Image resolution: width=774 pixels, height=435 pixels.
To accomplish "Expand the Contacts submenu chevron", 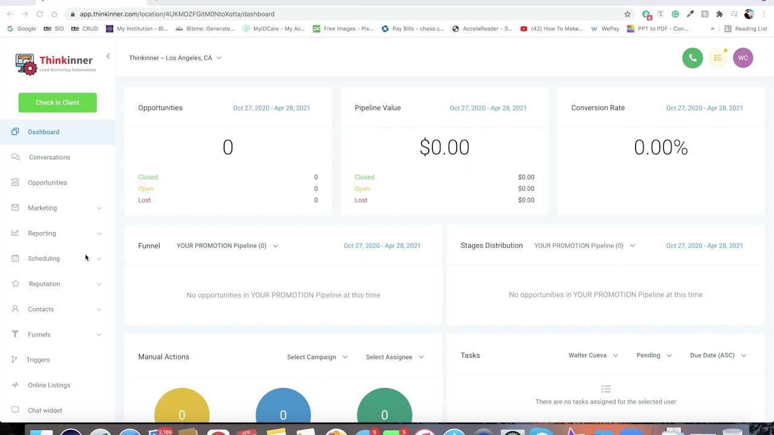I will coord(99,310).
